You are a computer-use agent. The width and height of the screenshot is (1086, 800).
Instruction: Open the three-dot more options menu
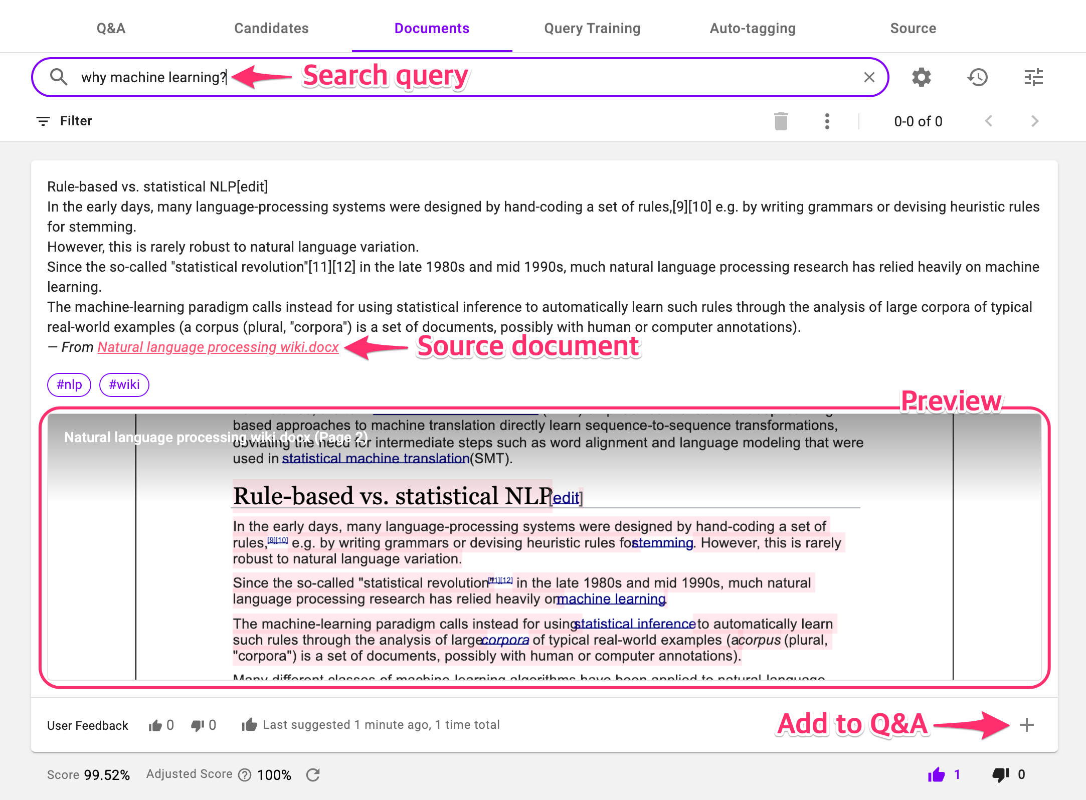pyautogui.click(x=827, y=121)
